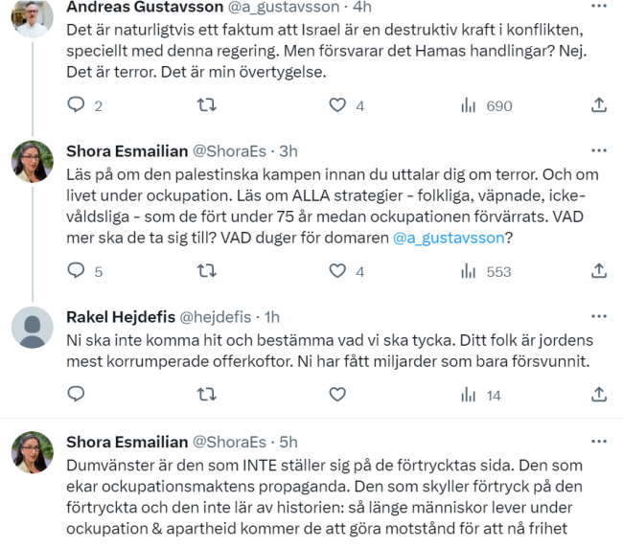Open more options on Andreas Gustavsson's tweet
The image size is (623, 548).
tap(599, 6)
